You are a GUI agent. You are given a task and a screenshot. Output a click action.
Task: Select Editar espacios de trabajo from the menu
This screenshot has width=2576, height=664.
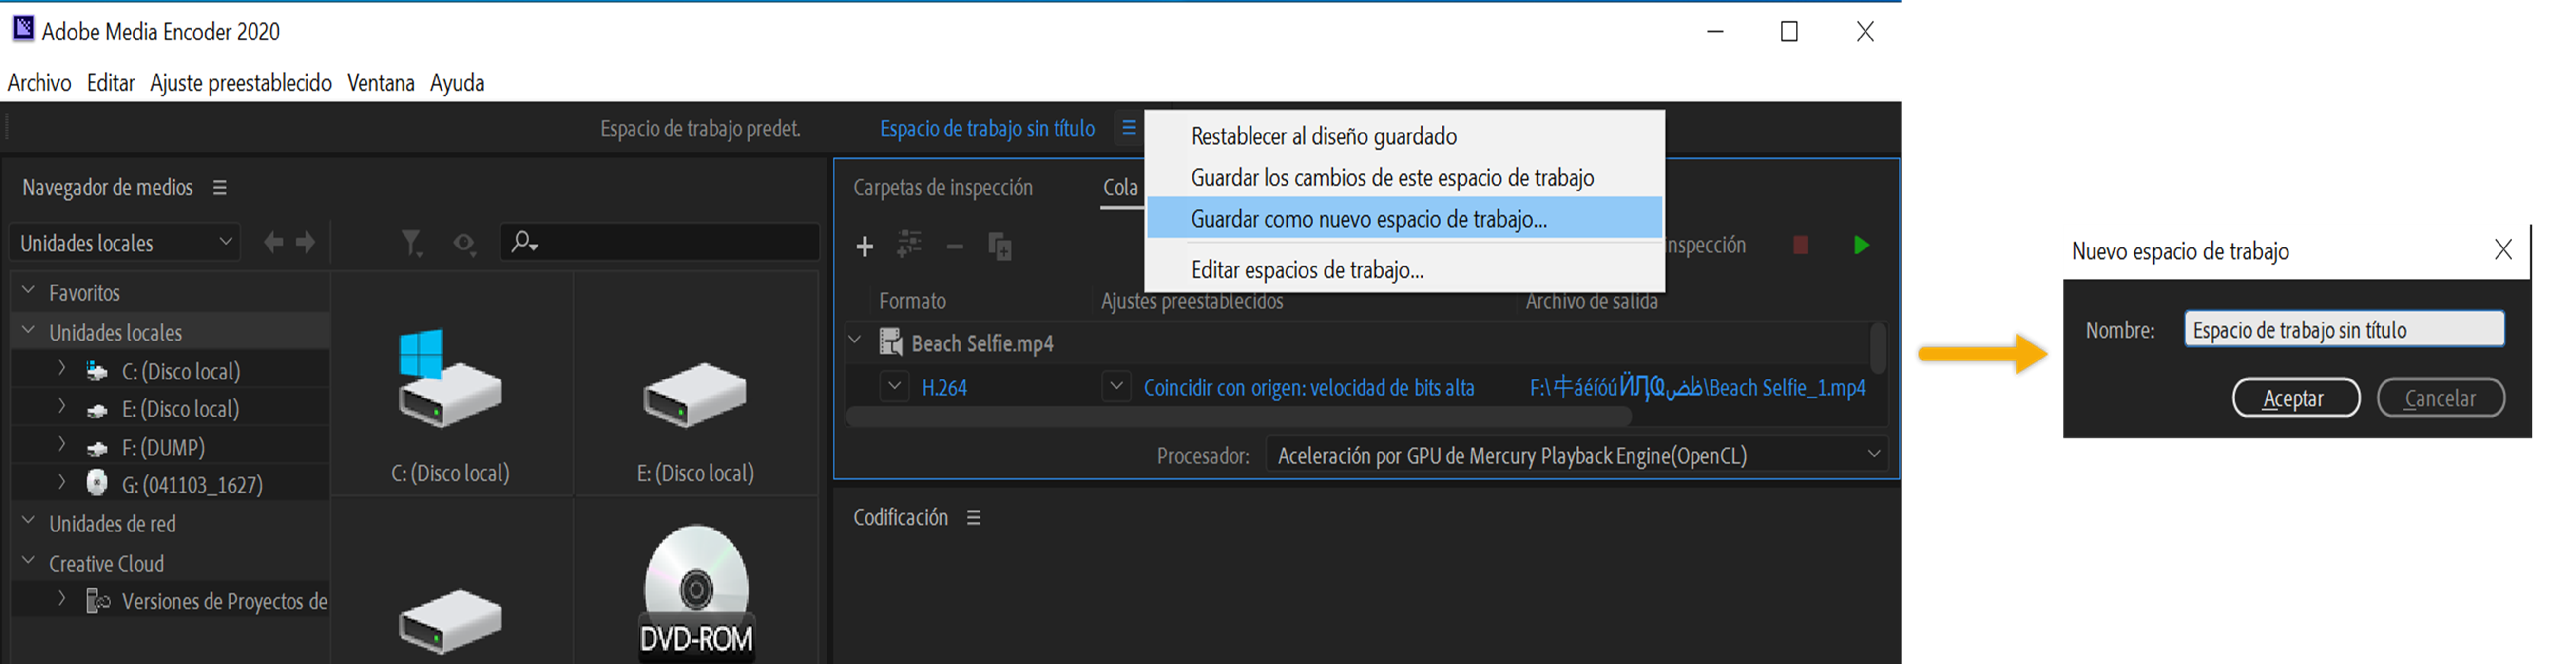[x=1307, y=269]
